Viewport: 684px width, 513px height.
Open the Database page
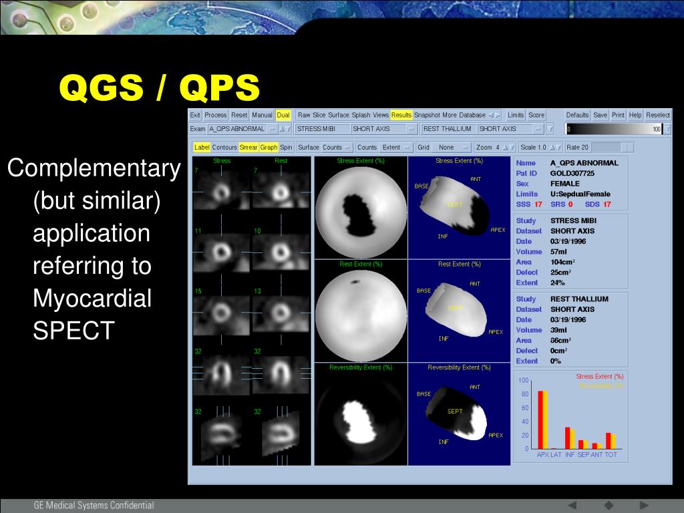pos(472,115)
